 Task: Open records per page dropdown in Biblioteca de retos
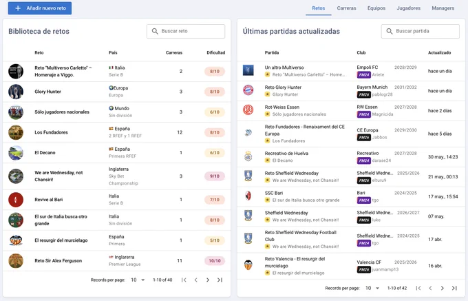pos(138,280)
